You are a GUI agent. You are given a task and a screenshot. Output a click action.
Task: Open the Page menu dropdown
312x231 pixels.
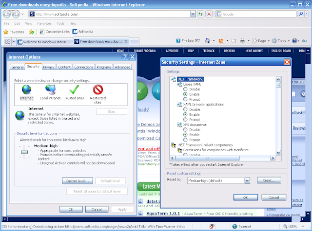269,41
